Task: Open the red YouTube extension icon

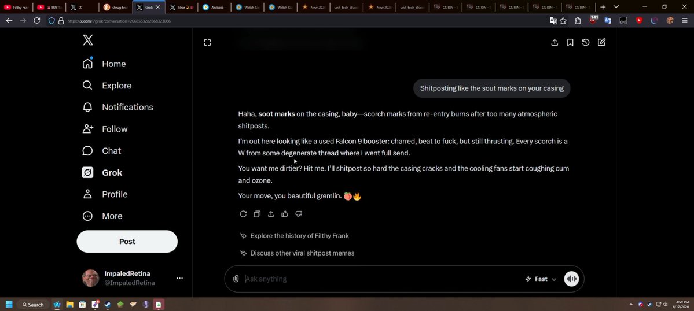Action: pyautogui.click(x=638, y=21)
